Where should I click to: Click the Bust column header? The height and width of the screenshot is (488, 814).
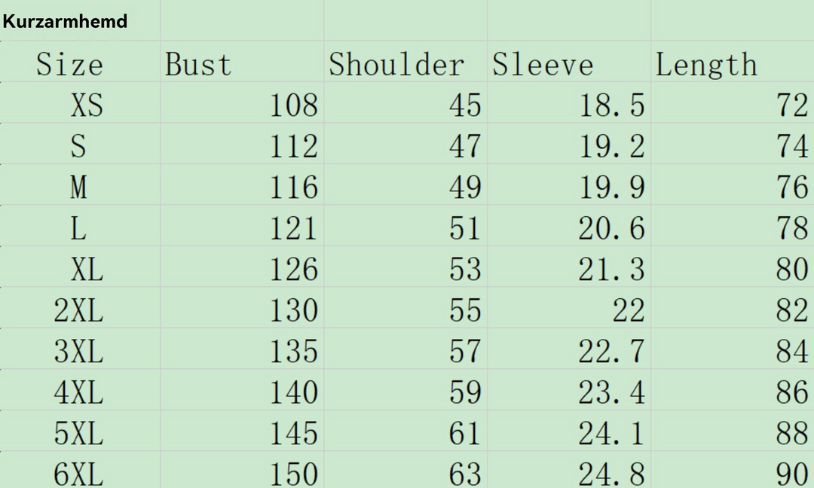(x=242, y=61)
